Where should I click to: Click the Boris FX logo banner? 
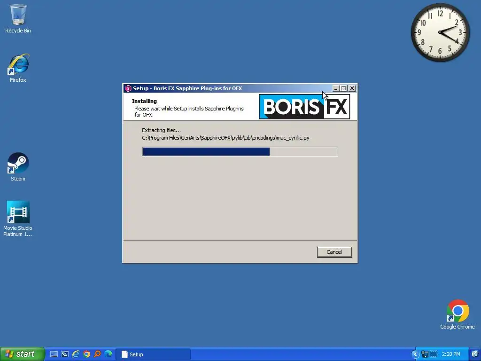[x=304, y=107]
